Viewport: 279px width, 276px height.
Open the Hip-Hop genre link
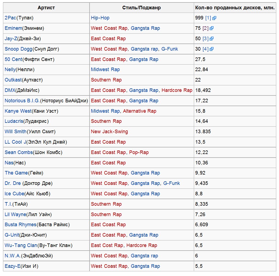(x=100, y=18)
